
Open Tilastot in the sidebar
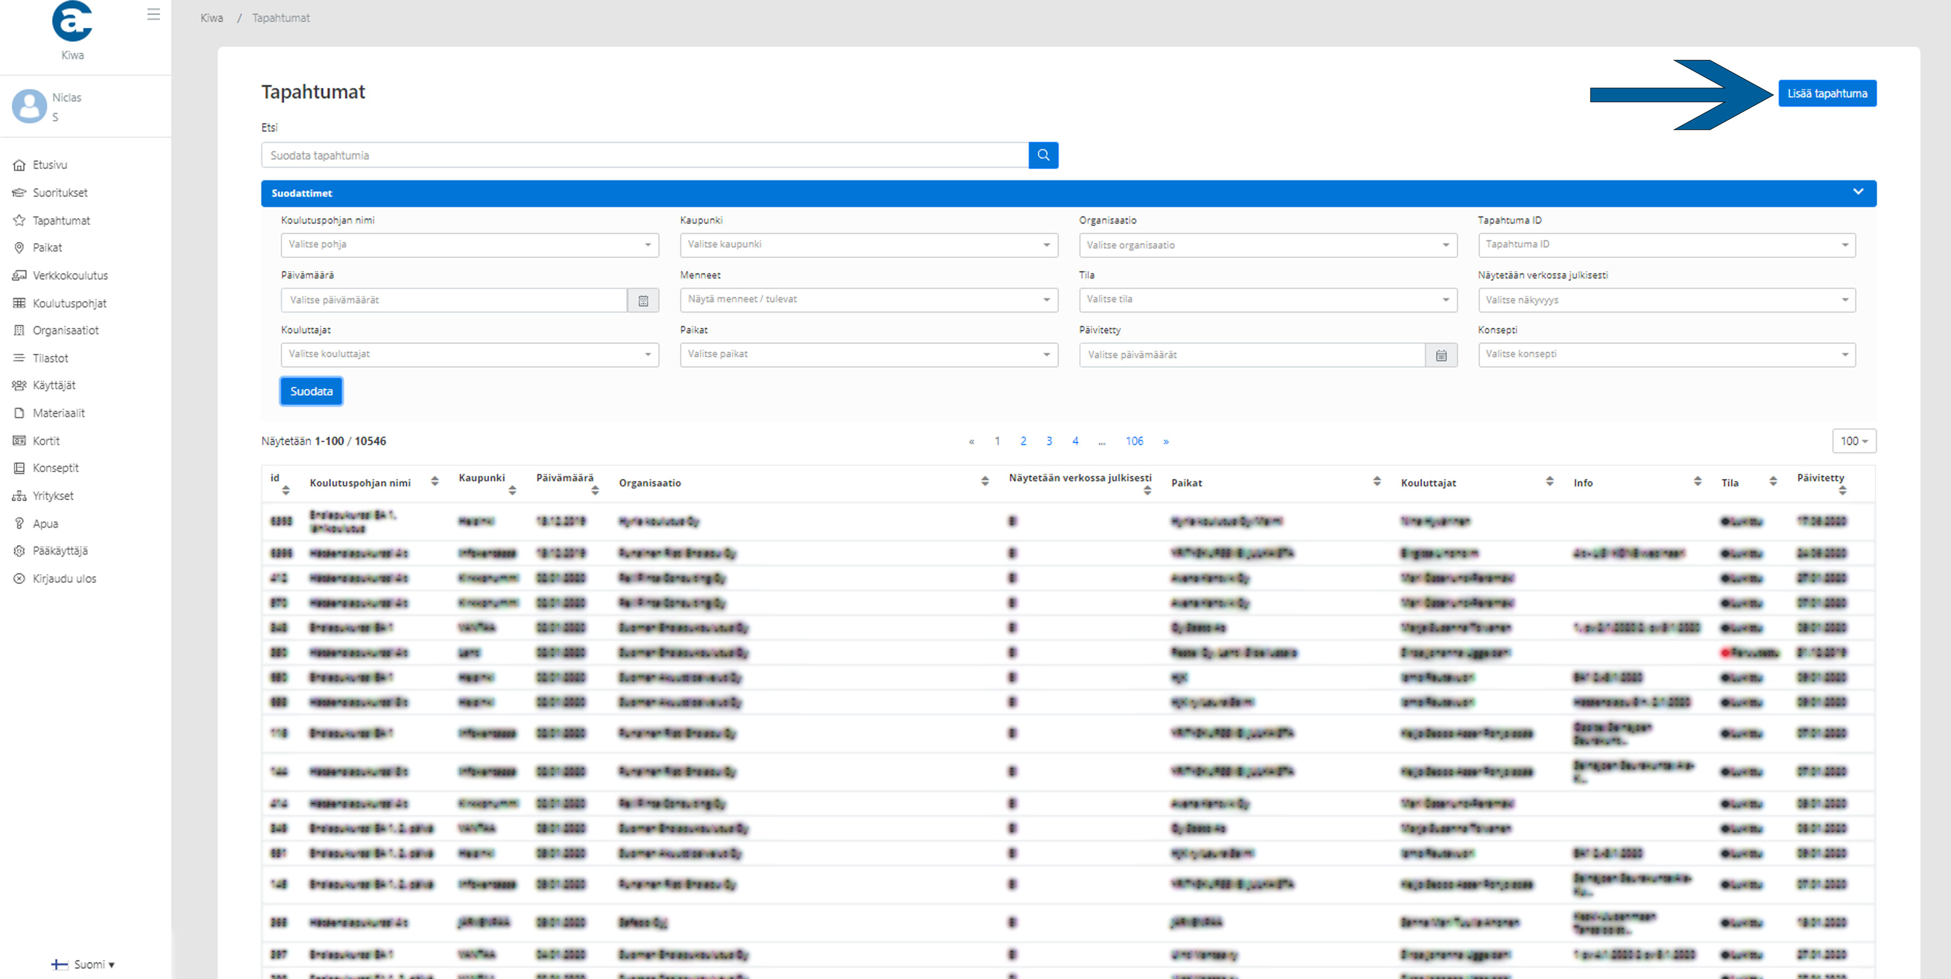(x=50, y=358)
